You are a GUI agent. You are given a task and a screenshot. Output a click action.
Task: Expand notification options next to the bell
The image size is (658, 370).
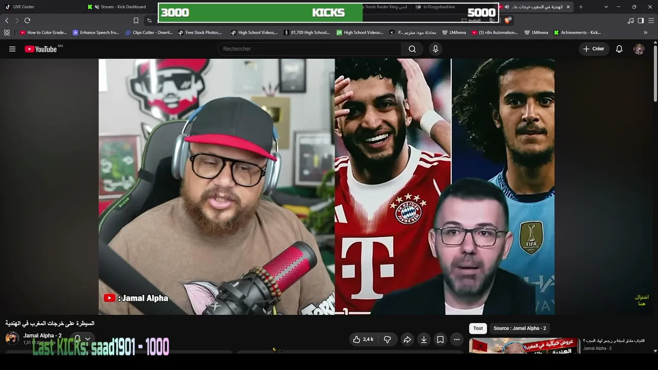[87, 339]
